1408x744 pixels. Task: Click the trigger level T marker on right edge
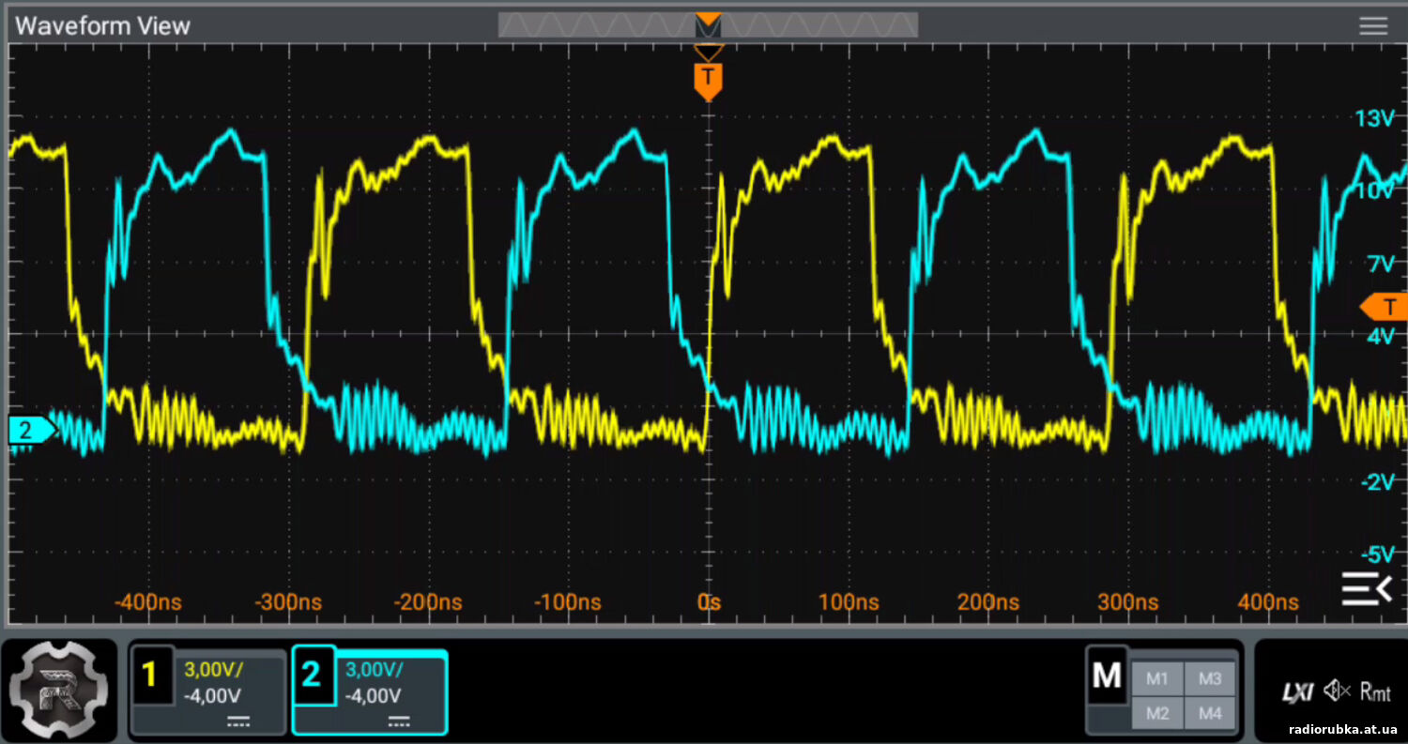(x=1385, y=306)
